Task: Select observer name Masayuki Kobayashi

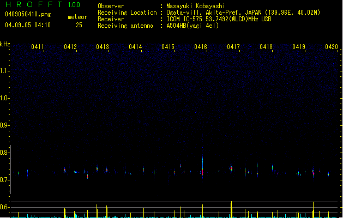Action: click(196, 6)
